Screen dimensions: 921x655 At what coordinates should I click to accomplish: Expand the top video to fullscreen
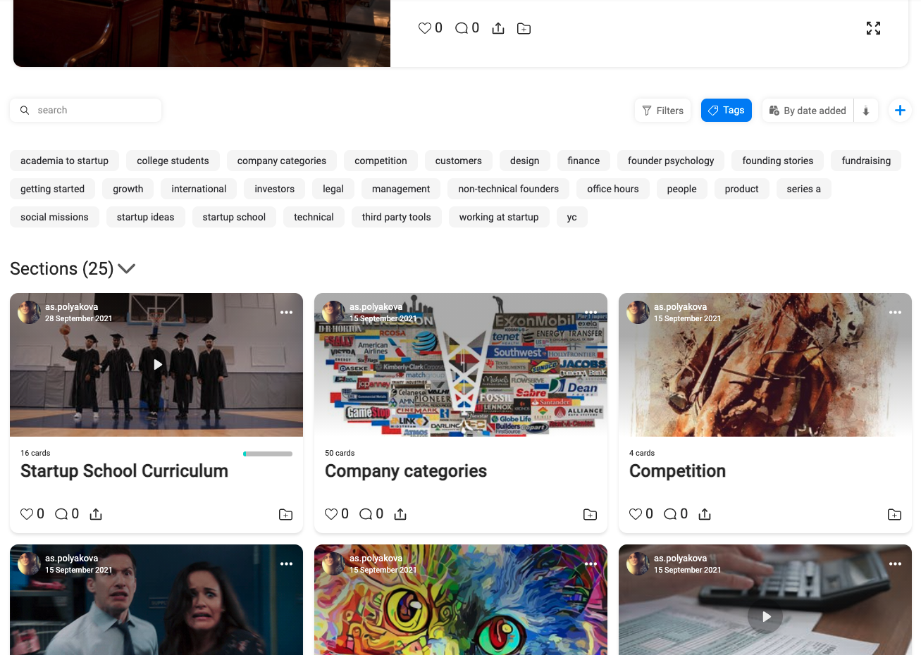pyautogui.click(x=873, y=28)
